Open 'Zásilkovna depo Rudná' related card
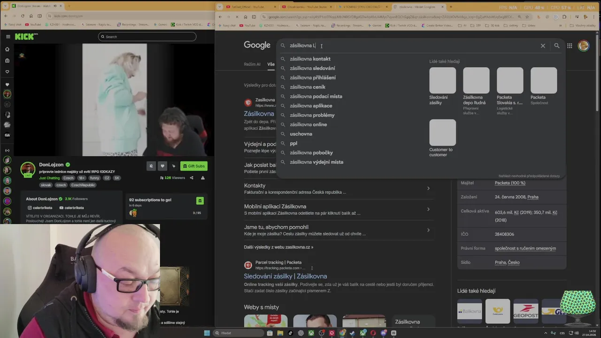This screenshot has height=338, width=601. [476, 91]
